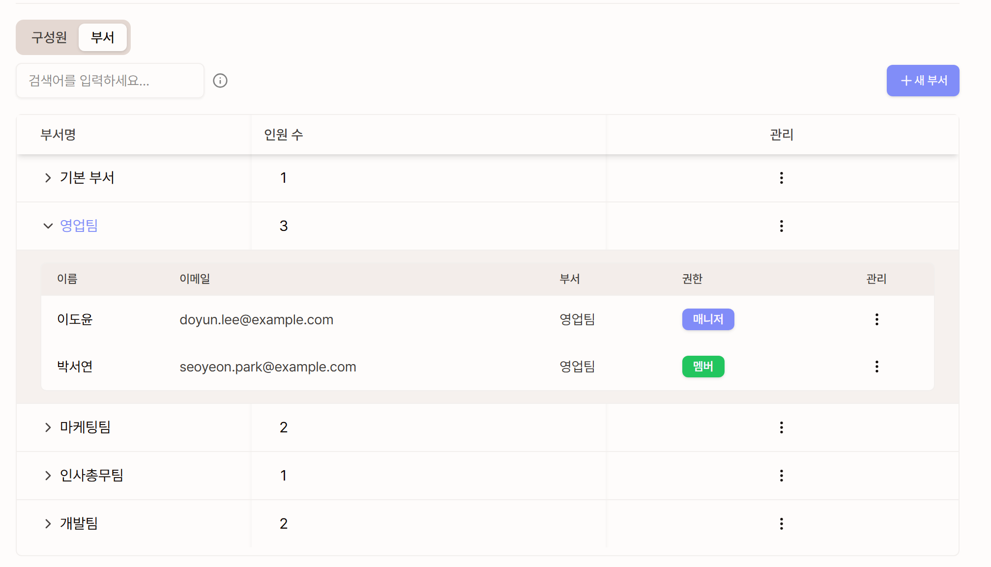Click the 이름 column header in member table
This screenshot has width=991, height=567.
(x=67, y=279)
